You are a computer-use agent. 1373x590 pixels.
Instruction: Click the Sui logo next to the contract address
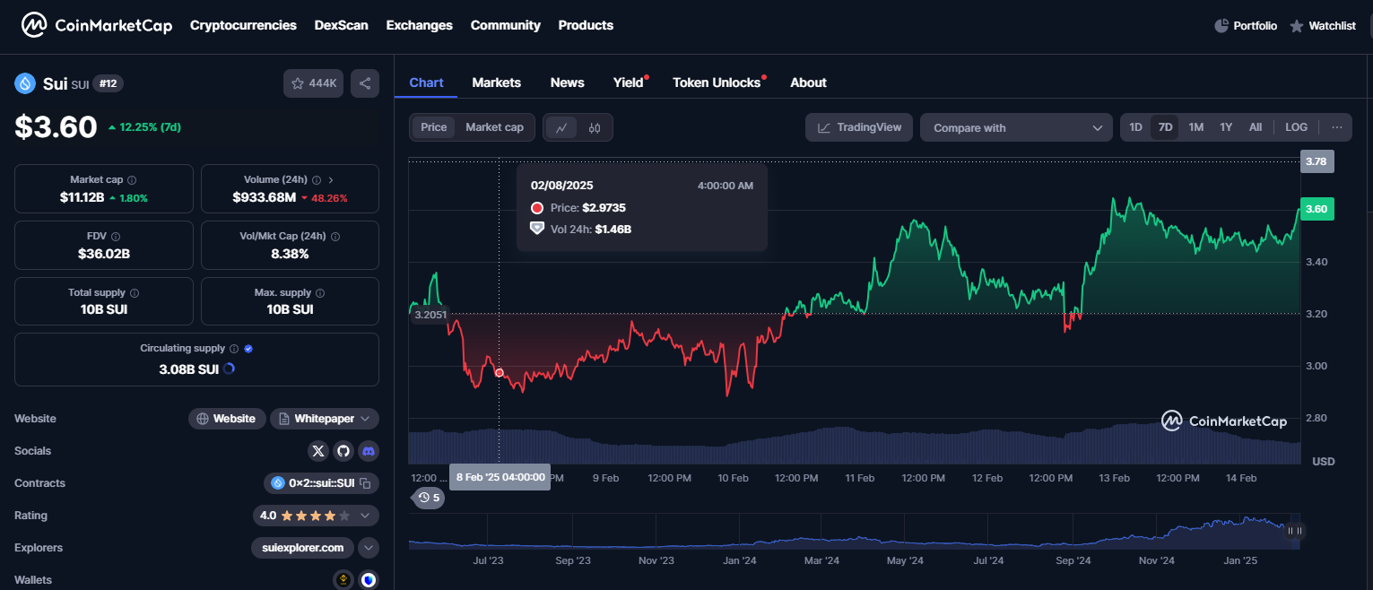click(277, 483)
